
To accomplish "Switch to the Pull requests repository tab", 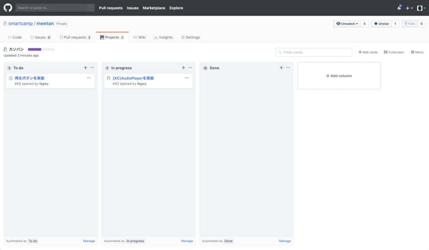I will pos(75,37).
